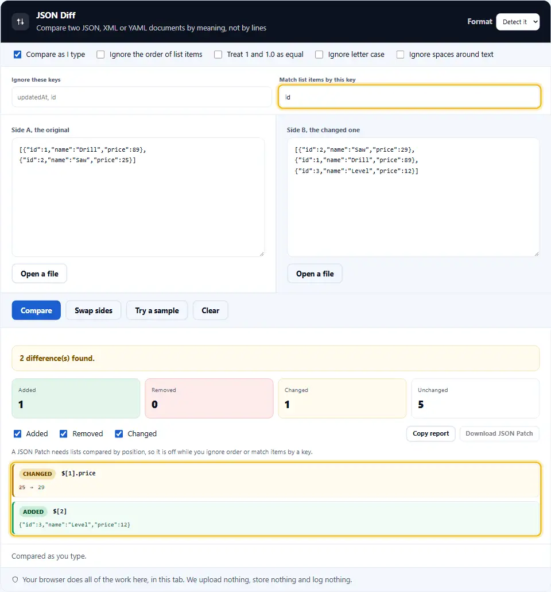Enable Ignore the order of list items

[x=100, y=55]
